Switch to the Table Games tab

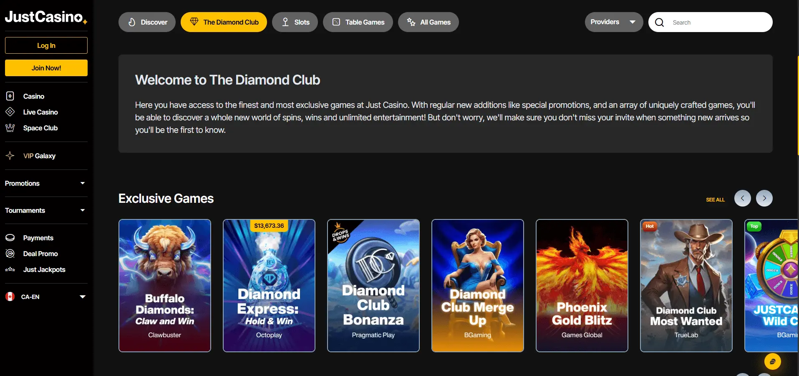(x=358, y=22)
